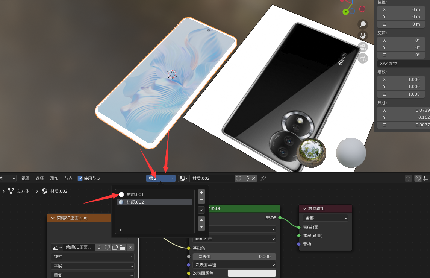Click the 体积(音量) input socket
Image resolution: width=430 pixels, height=278 pixels.
coord(299,235)
